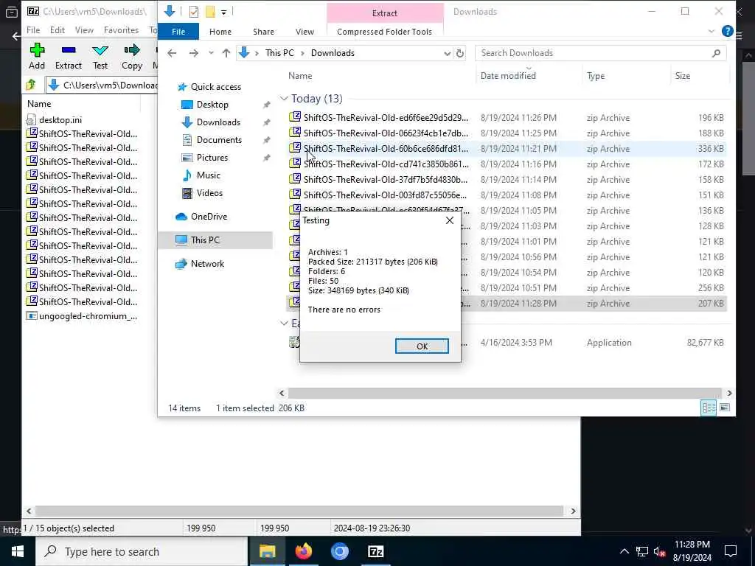
Task: Open 7-Zip View menu
Action: tap(84, 29)
